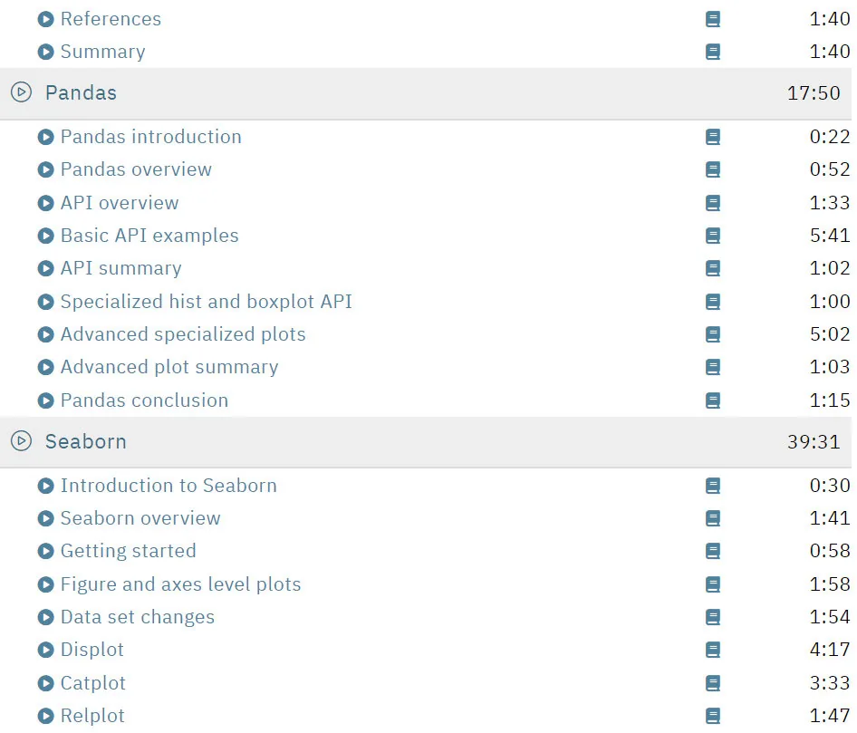Open book icon for Catplot lesson
This screenshot has height=733, width=857.
point(713,682)
